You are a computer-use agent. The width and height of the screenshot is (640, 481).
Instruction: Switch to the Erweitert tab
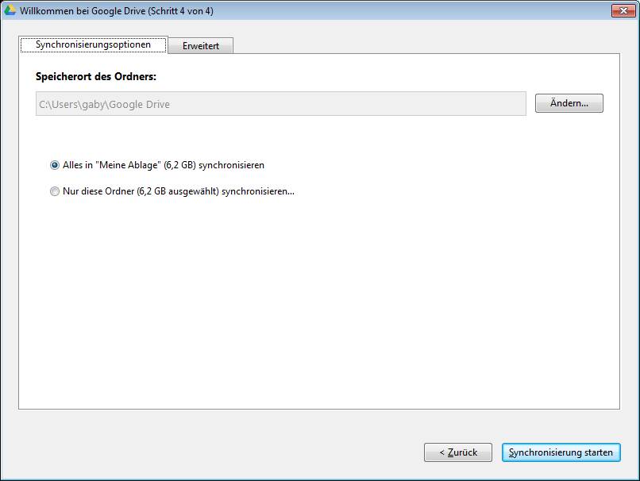[200, 46]
